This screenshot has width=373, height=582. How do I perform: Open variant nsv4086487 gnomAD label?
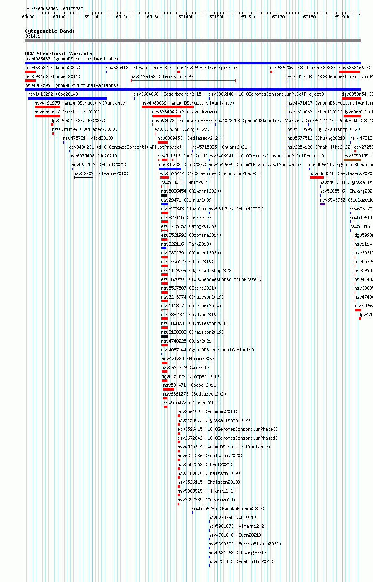point(72,59)
